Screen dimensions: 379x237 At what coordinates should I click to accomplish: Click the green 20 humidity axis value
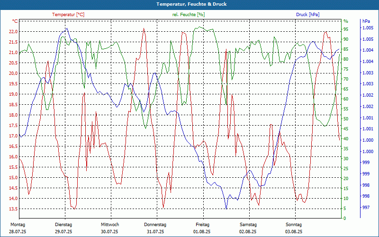click(346, 179)
